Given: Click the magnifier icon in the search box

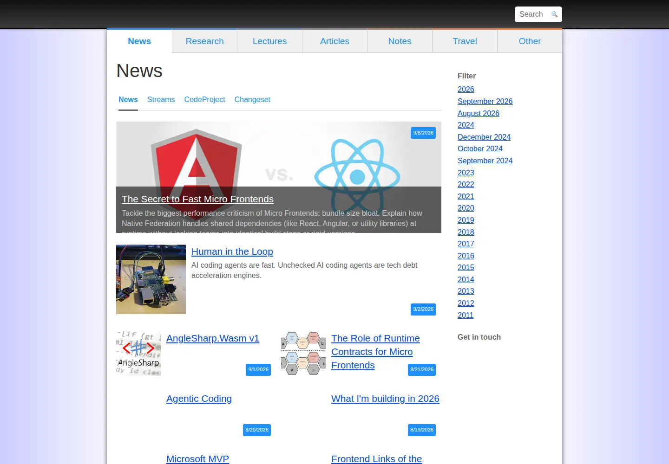Looking at the screenshot, I should click(x=554, y=14).
